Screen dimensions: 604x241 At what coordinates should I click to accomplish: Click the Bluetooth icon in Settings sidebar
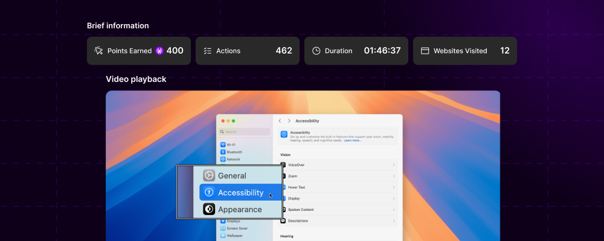pyautogui.click(x=223, y=152)
